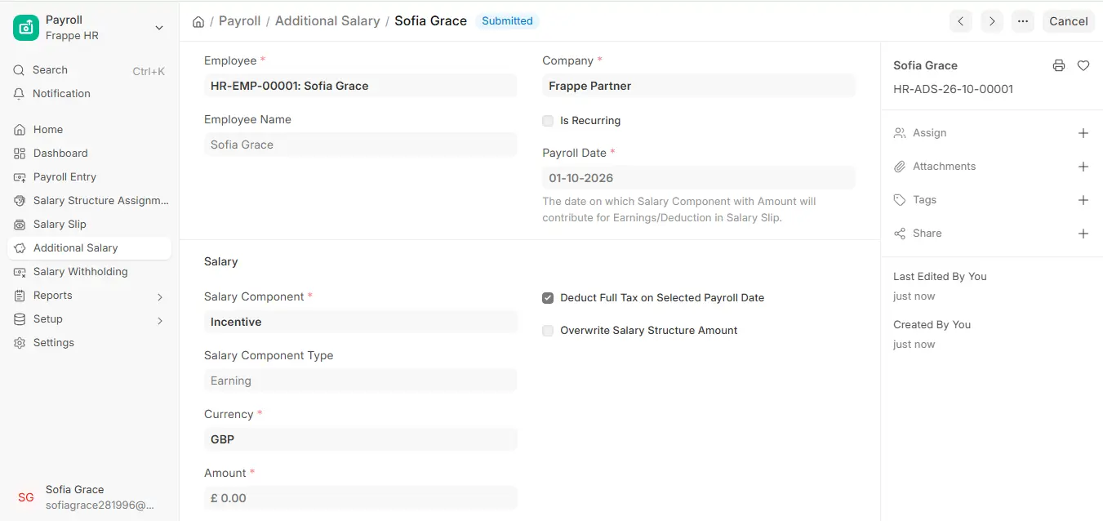Click the Submitted status badge

click(x=507, y=21)
